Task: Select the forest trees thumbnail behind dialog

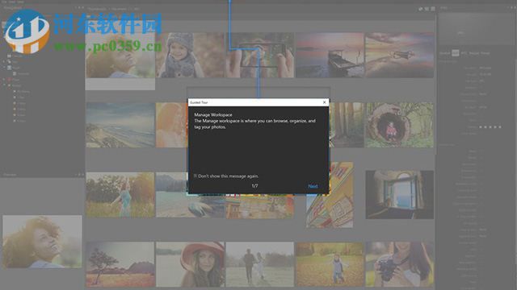Action: (347, 125)
